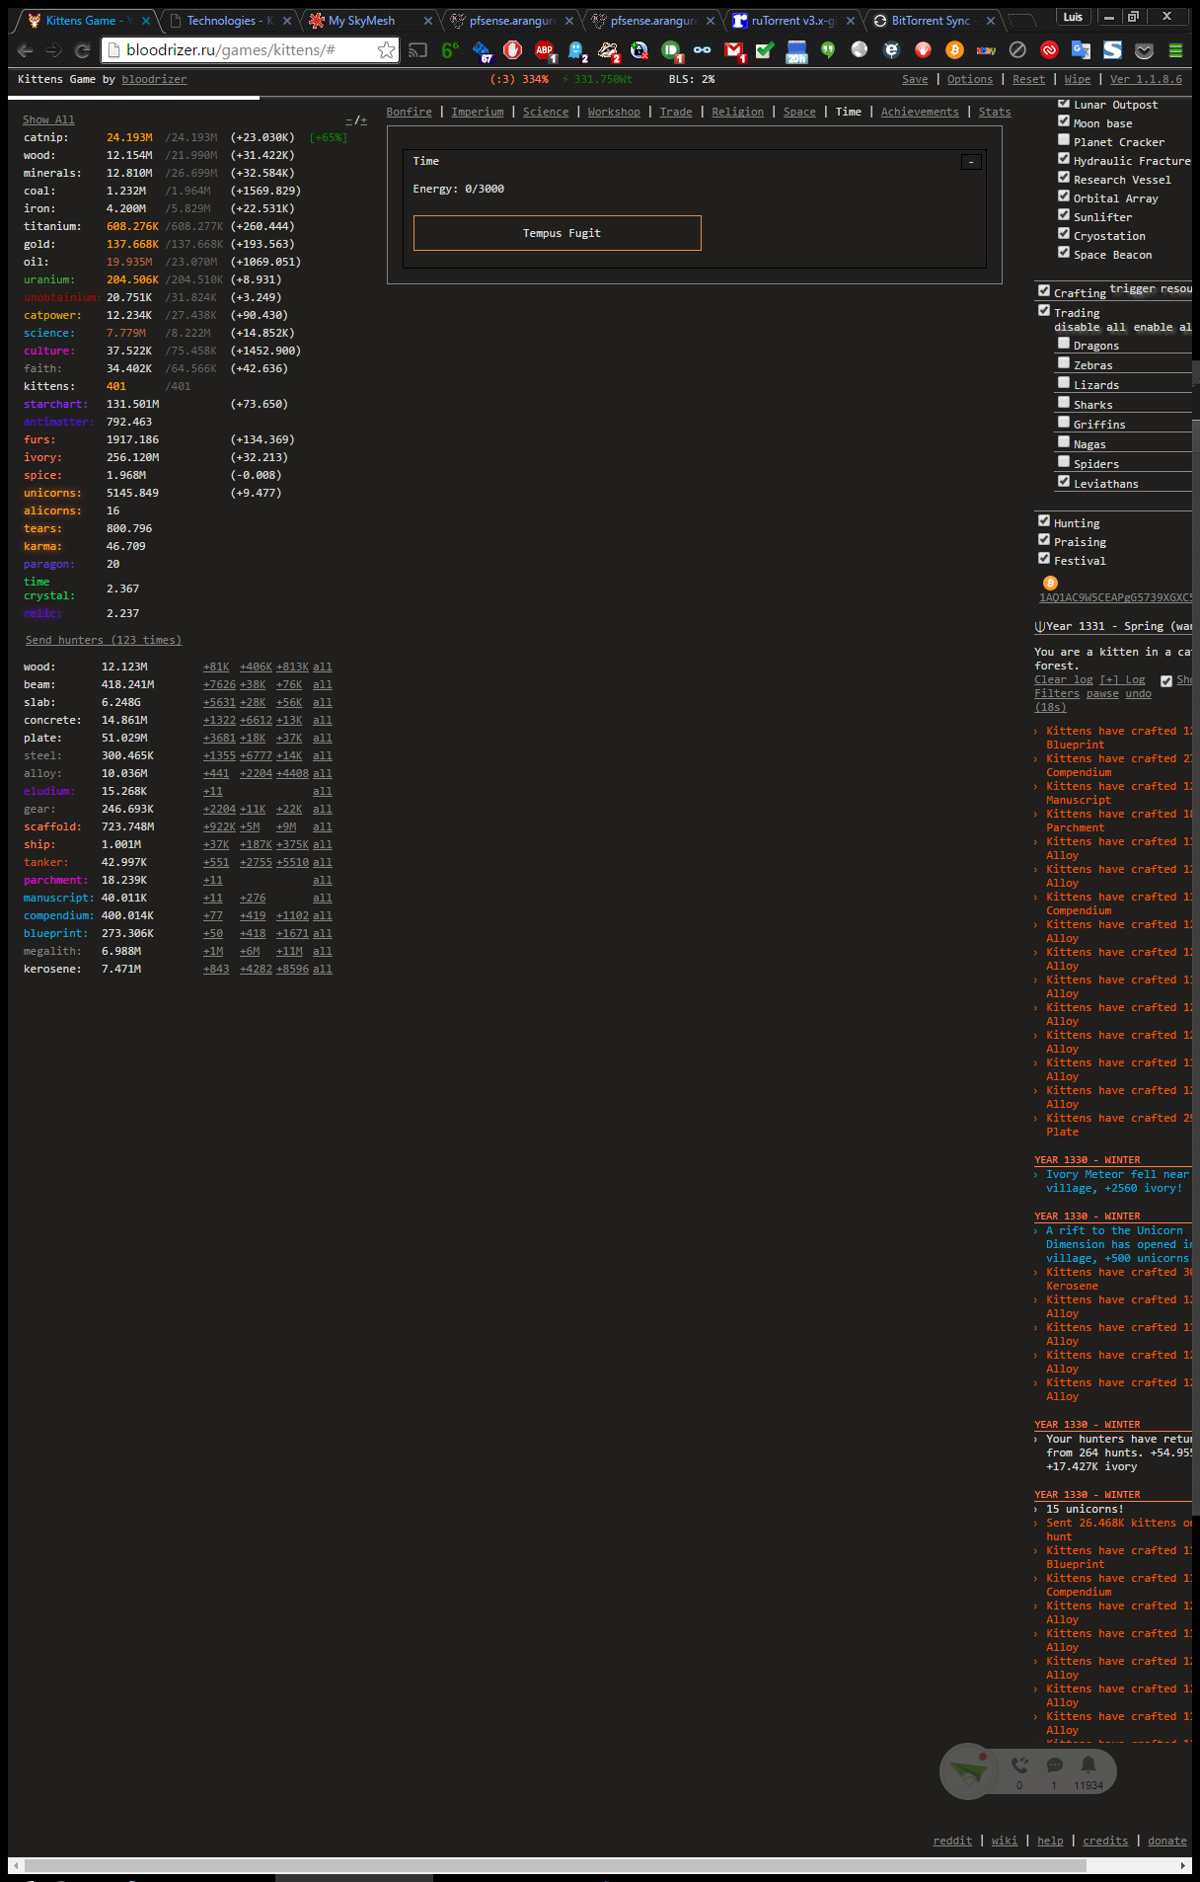Click the AirDroid paper plane icon
The height and width of the screenshot is (1882, 1200).
(968, 1771)
